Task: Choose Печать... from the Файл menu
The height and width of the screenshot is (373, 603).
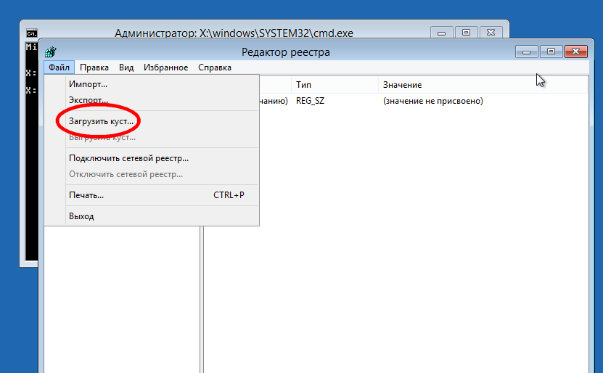Action: [152, 195]
